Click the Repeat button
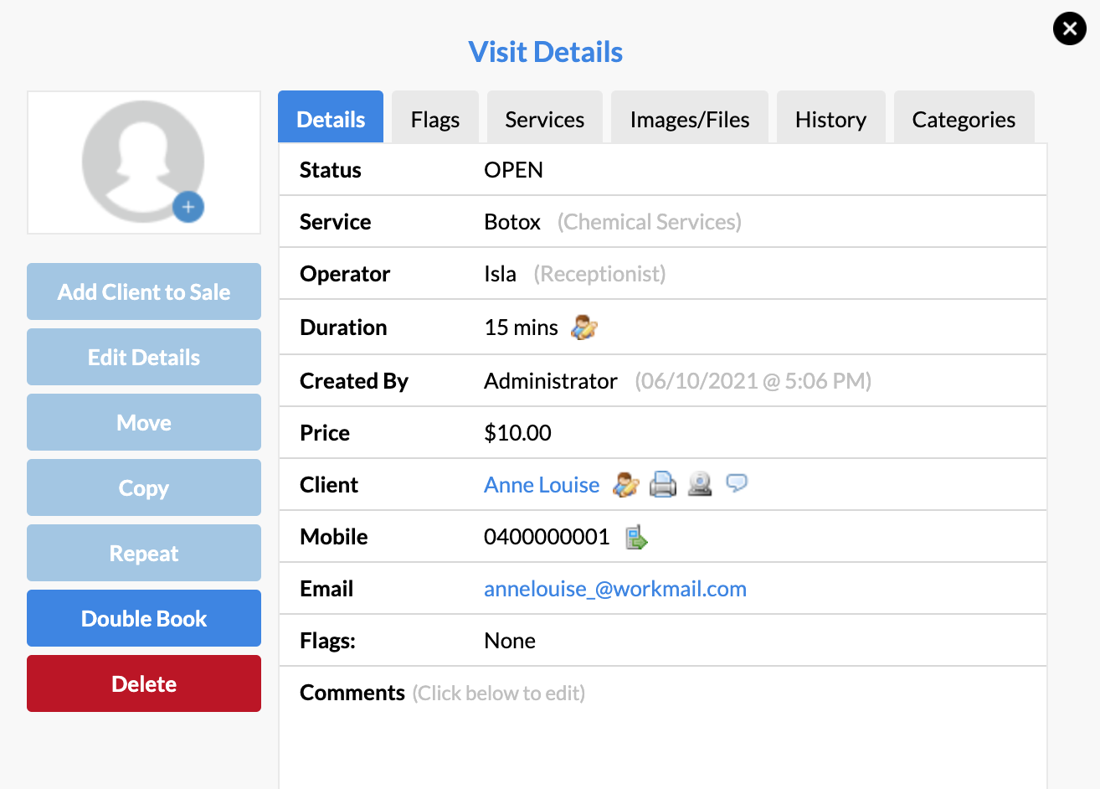This screenshot has height=789, width=1100. click(x=144, y=553)
